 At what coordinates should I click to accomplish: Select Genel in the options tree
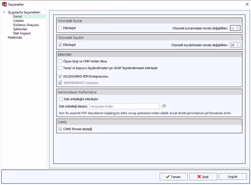coord(17,16)
